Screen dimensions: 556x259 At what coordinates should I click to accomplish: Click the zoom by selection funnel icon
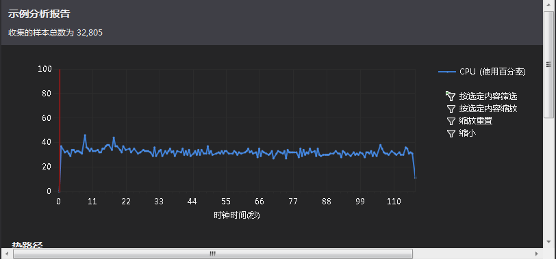(451, 109)
